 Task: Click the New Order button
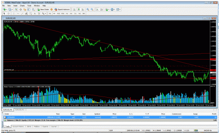click(43, 9)
